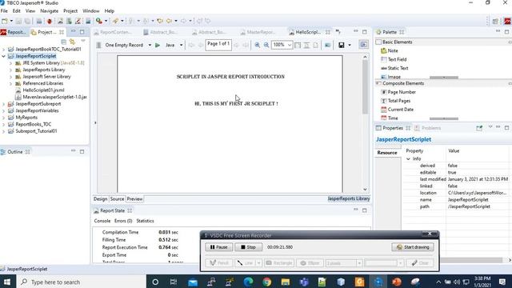The height and width of the screenshot is (288, 512).
Task: Click the Page 1 of 1 field
Action: (x=218, y=45)
